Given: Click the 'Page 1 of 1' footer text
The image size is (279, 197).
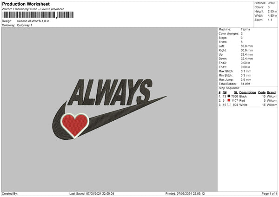Looking at the screenshot, I should coord(269,194).
